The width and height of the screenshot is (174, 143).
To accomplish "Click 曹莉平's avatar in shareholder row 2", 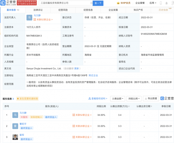I will coord(15,126).
